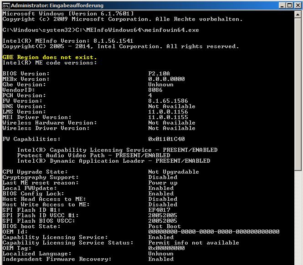Click the FW Version '8.1.65.1586'

168,101
